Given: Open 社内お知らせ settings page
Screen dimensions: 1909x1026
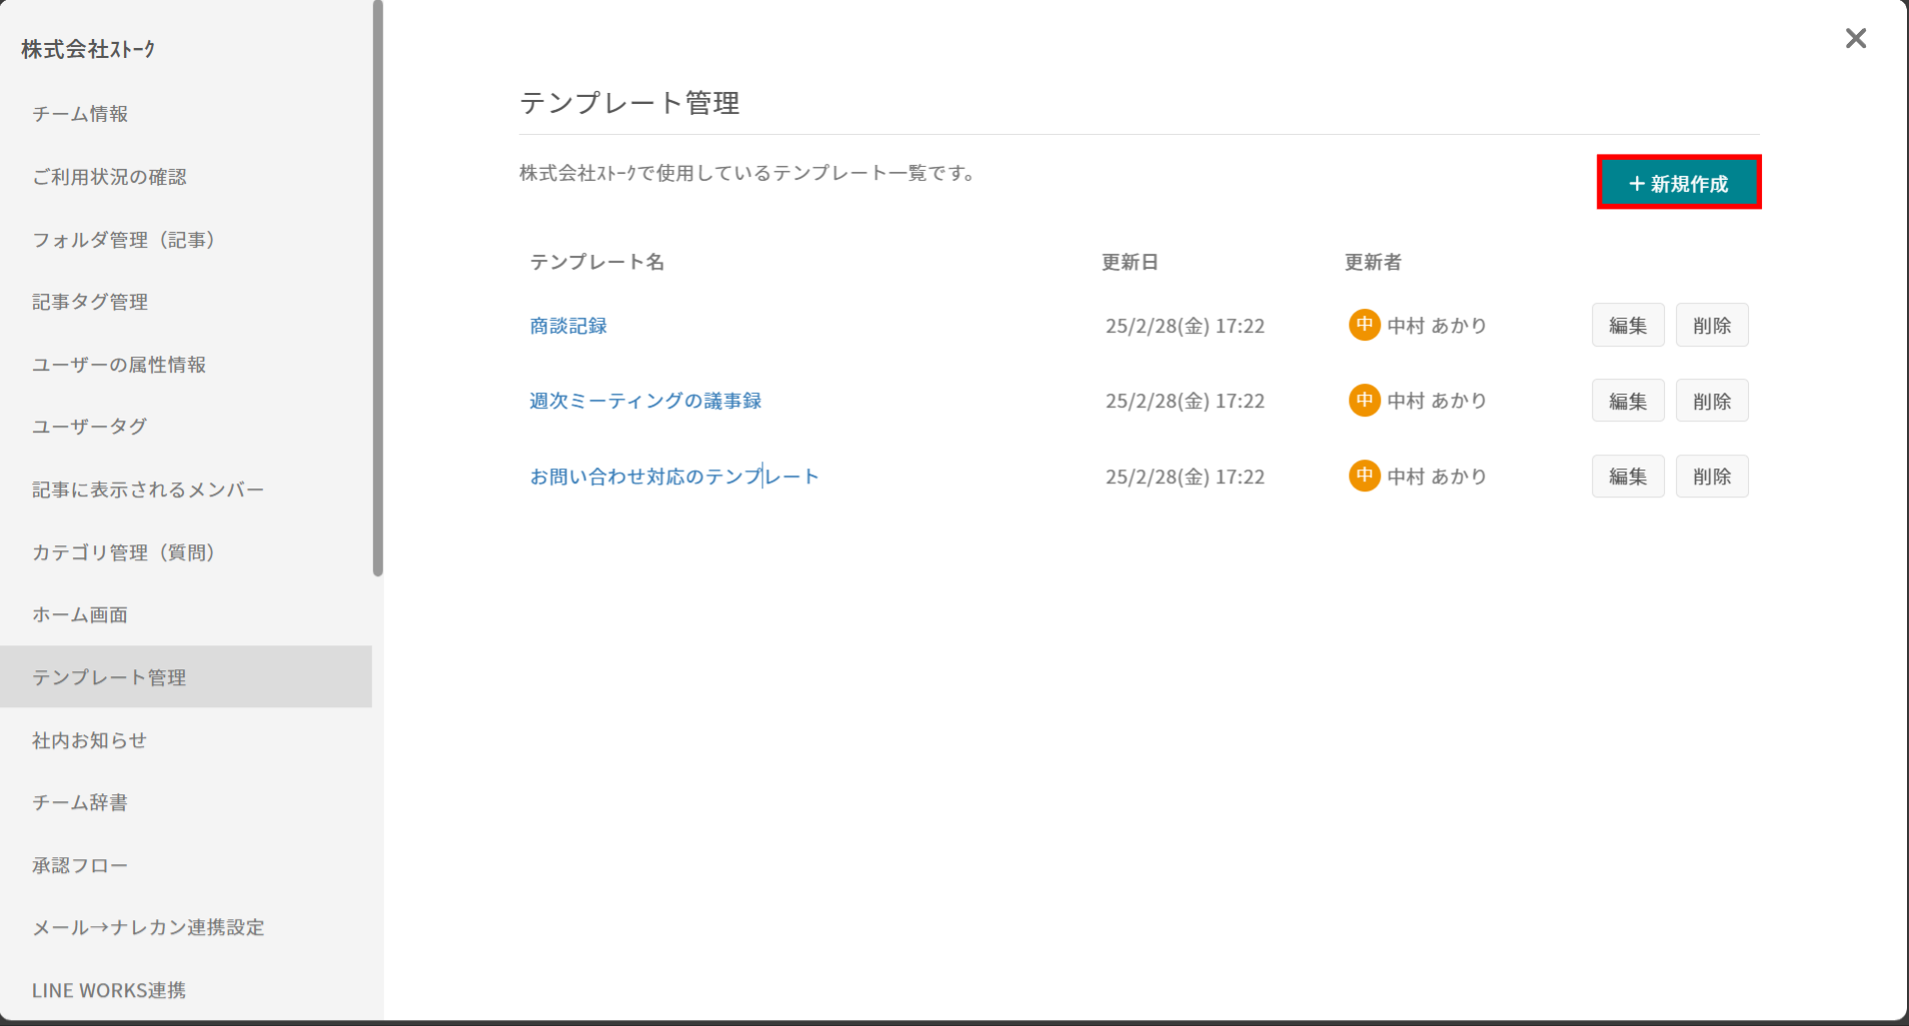Looking at the screenshot, I should tap(89, 740).
